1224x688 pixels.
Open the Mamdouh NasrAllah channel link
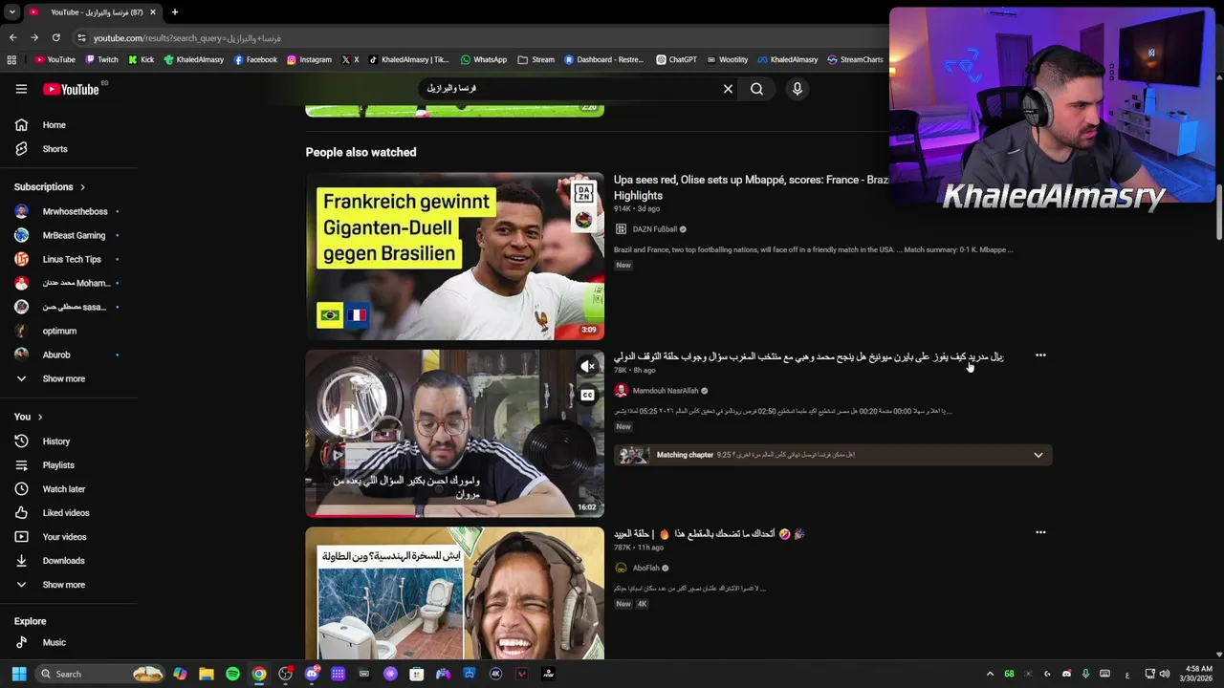666,391
